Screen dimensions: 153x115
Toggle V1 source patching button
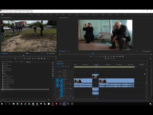coord(57,80)
